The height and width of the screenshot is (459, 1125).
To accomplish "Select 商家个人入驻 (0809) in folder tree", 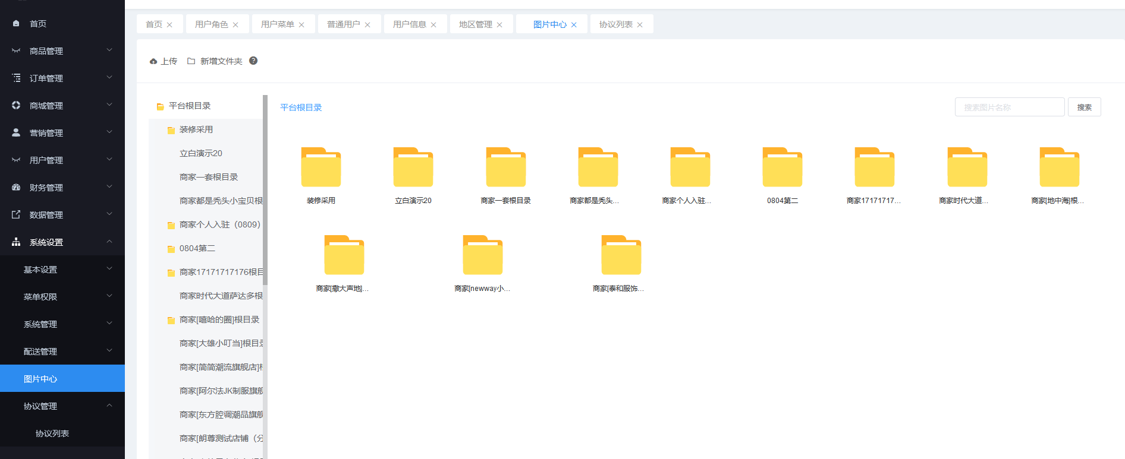I will coord(219,224).
